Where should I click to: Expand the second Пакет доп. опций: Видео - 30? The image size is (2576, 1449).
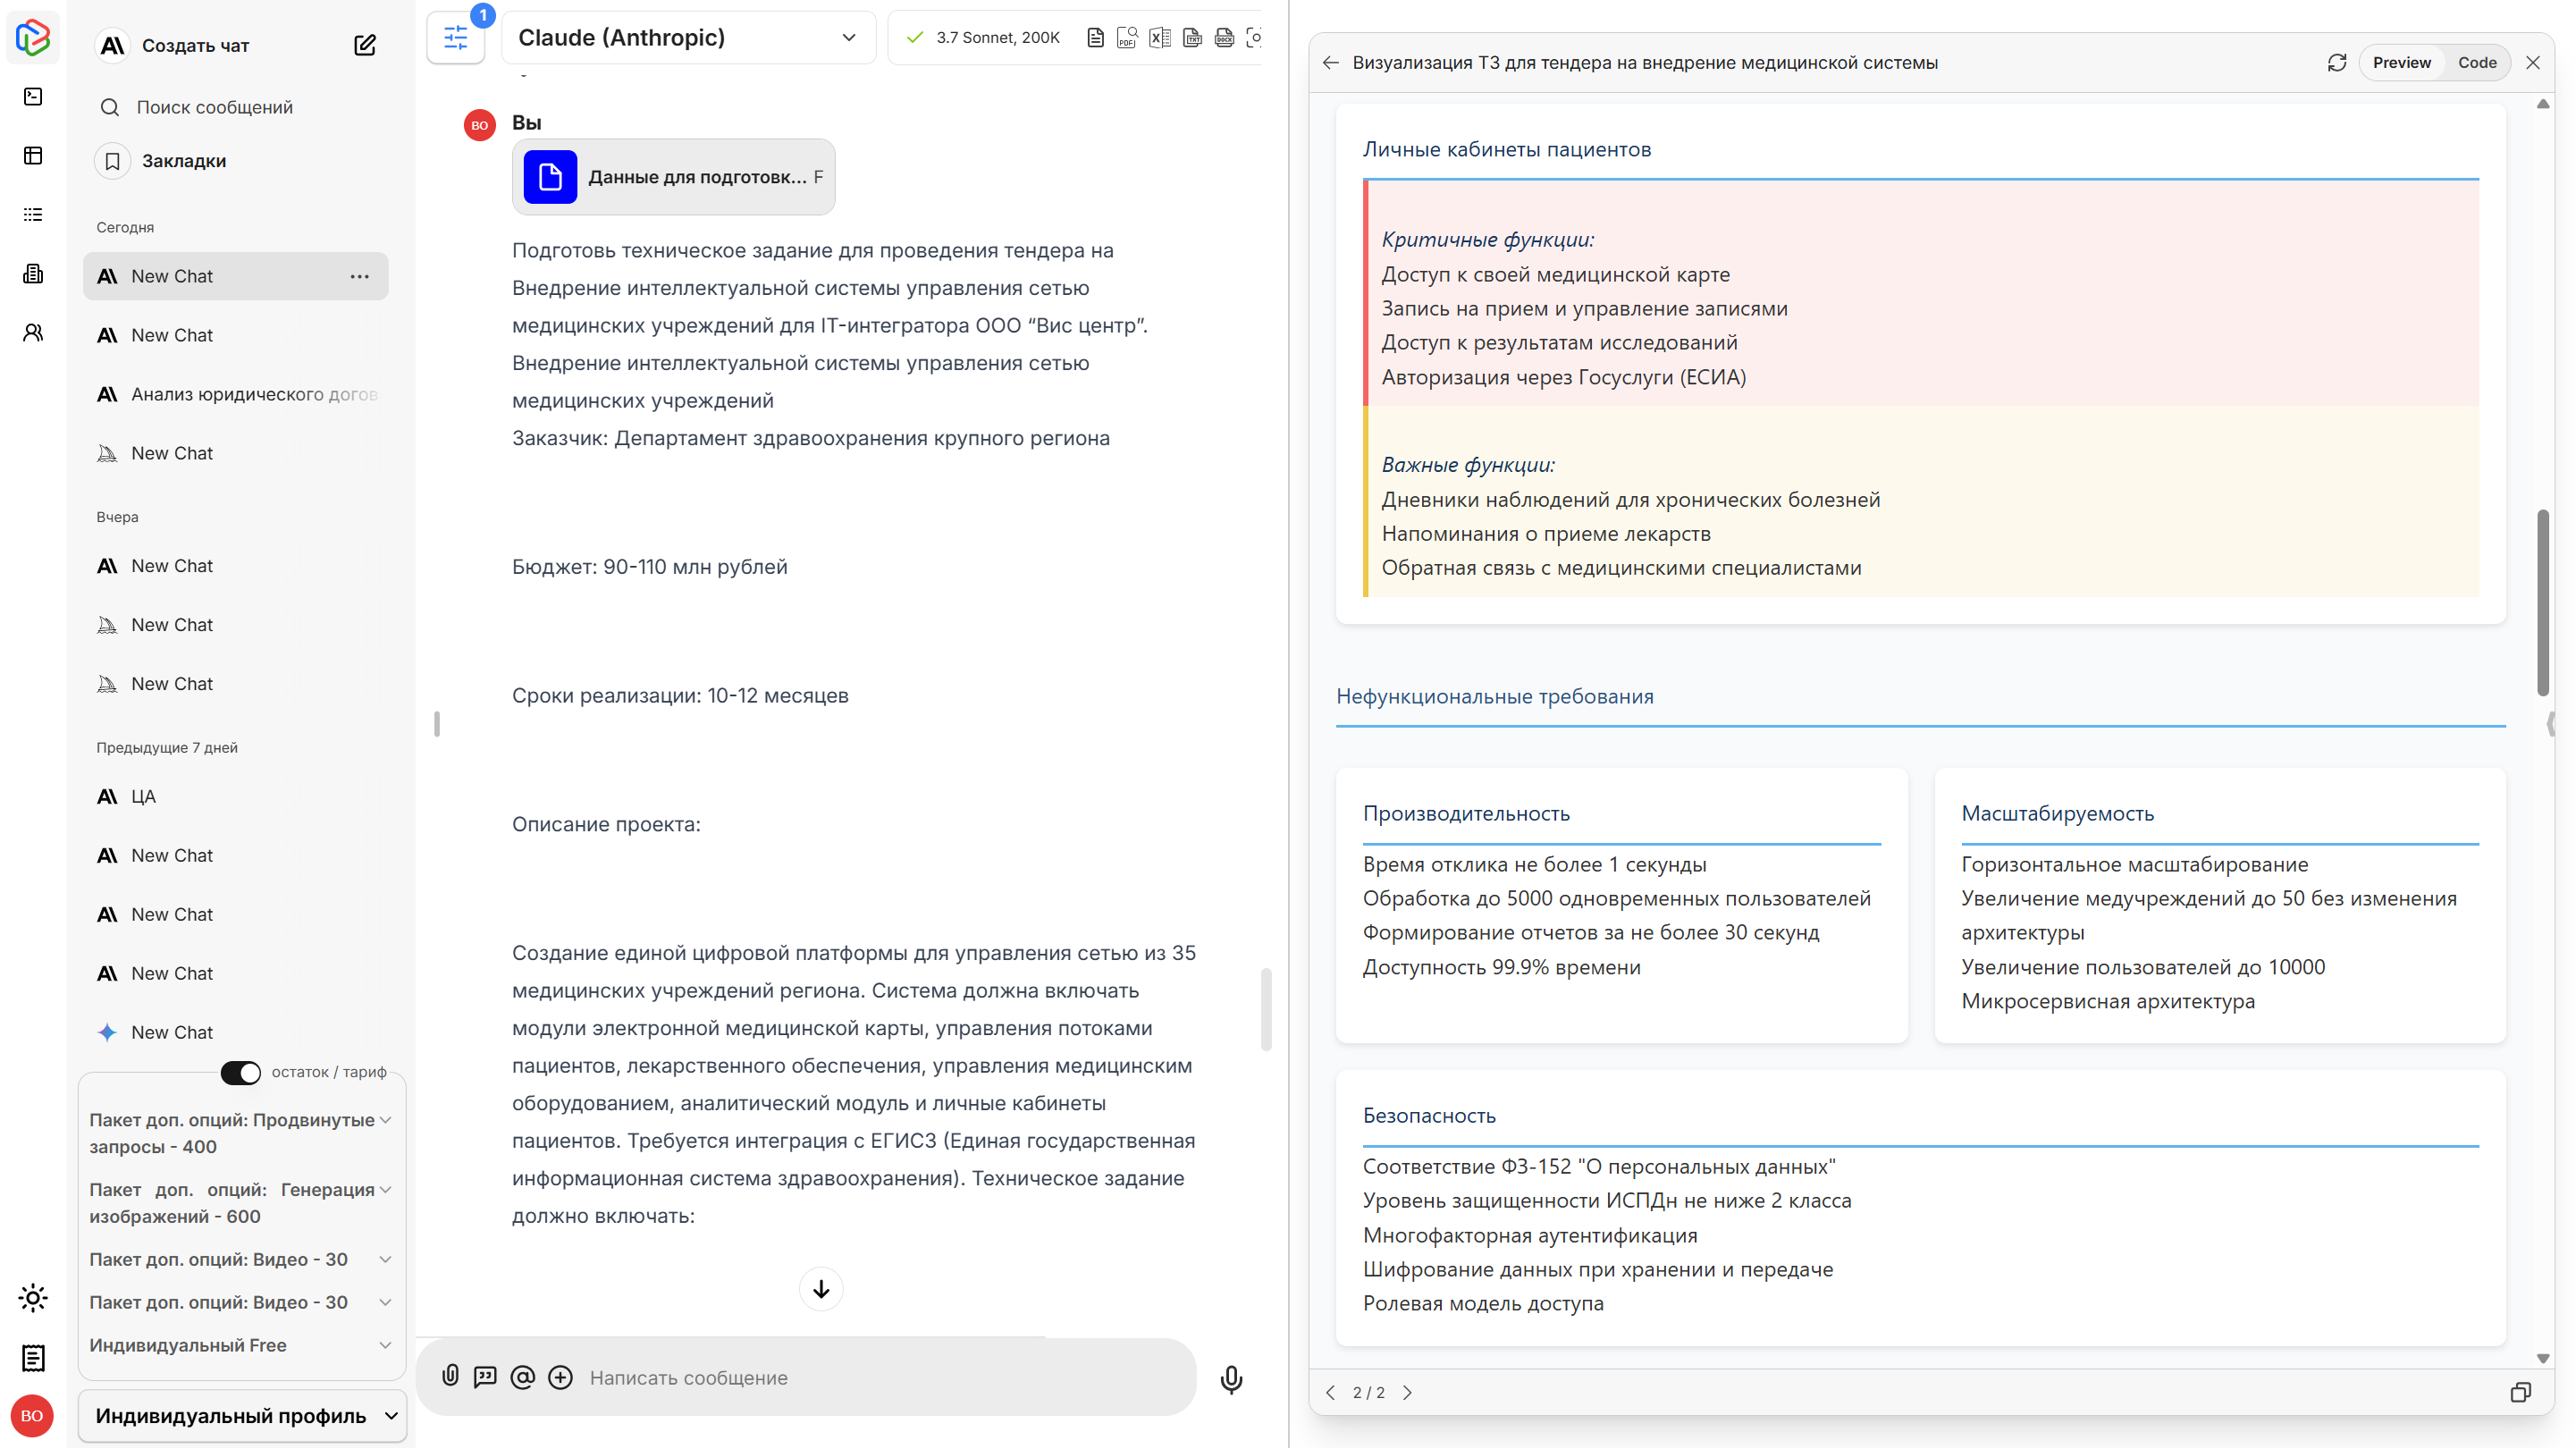240,1302
